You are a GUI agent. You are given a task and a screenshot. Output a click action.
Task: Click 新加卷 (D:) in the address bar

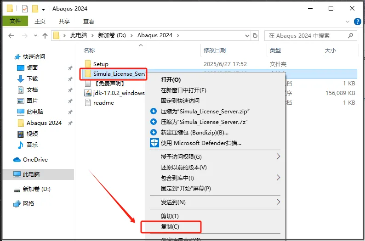[112, 35]
